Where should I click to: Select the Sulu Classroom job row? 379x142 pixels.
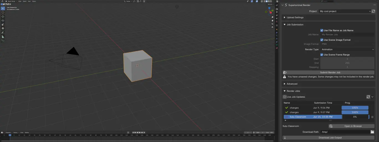click(326, 117)
